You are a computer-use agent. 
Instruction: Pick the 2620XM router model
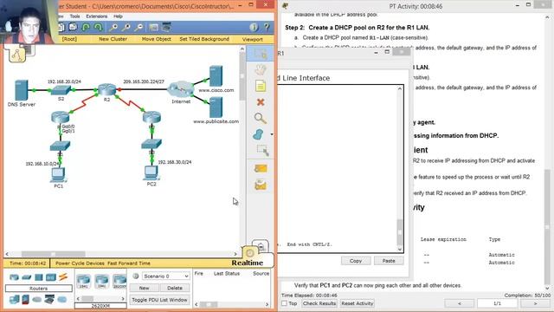point(119,282)
